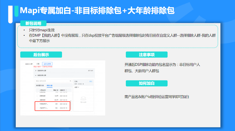Select the 定向与排除 option button
Image resolution: width=235 pixels, height=131 pixels.
tap(47, 64)
